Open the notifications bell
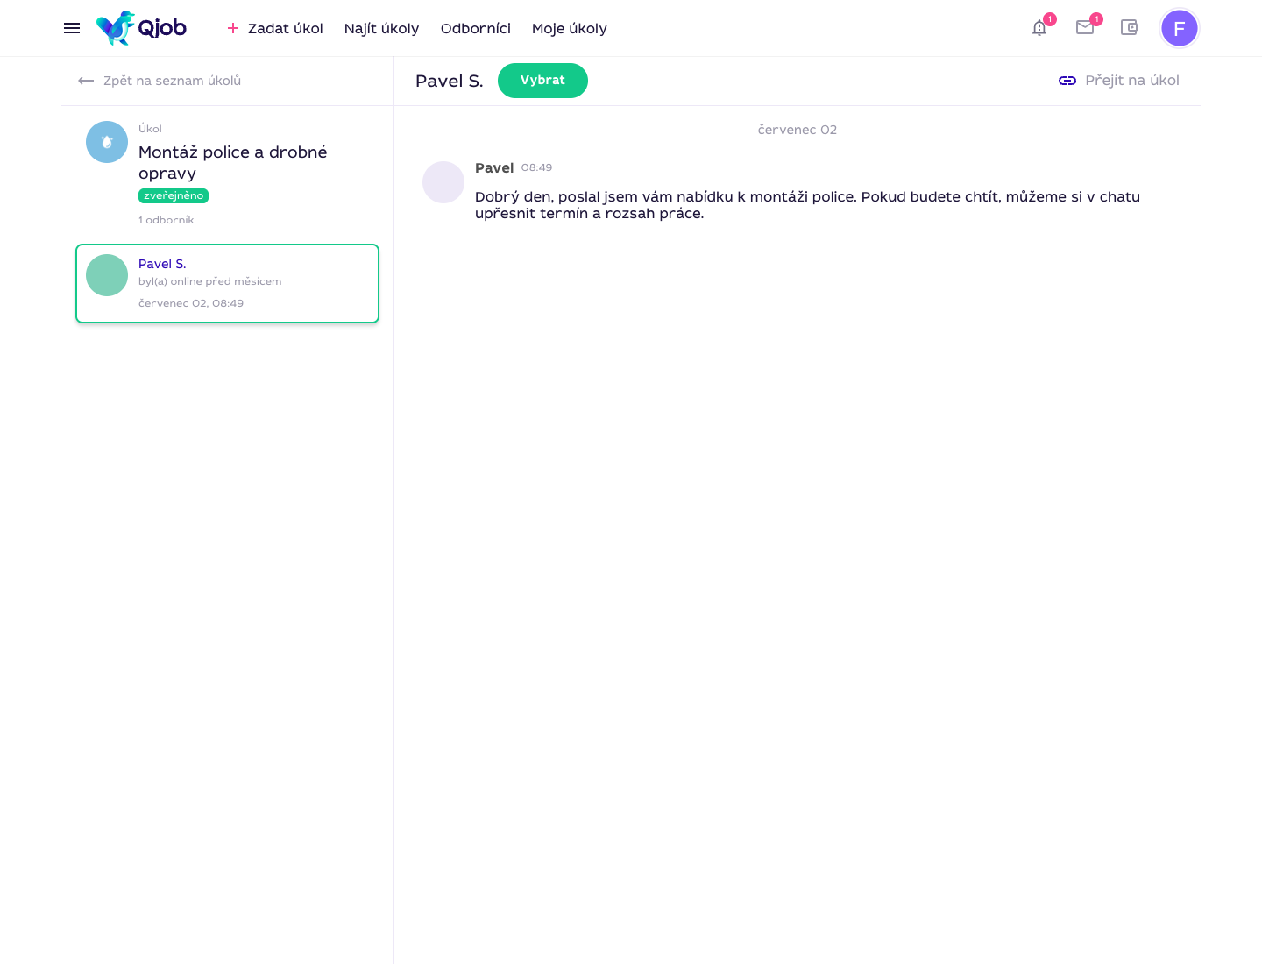Image resolution: width=1262 pixels, height=964 pixels. (1039, 28)
